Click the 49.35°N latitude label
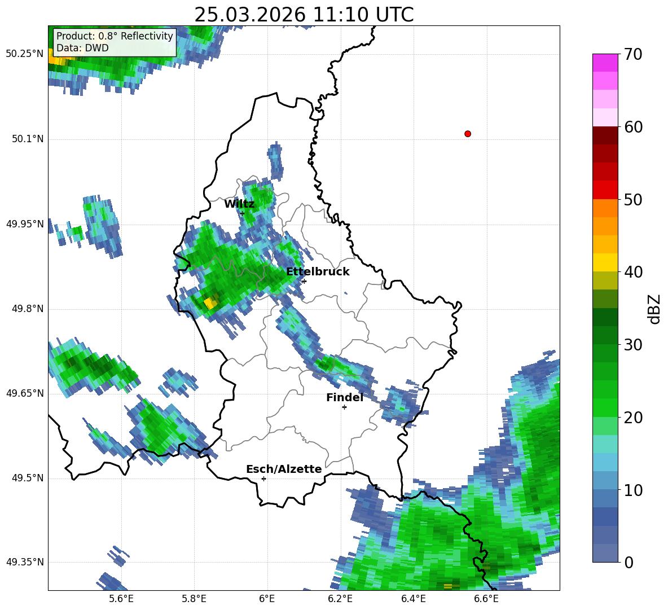 [x=25, y=562]
